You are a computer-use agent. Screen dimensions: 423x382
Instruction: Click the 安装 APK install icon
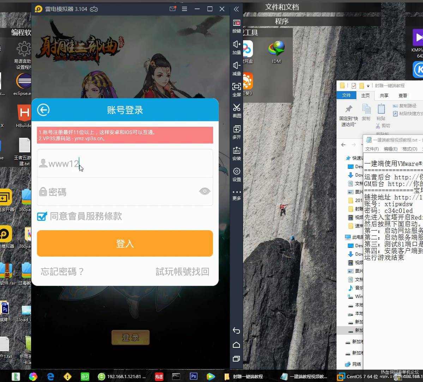(x=237, y=154)
